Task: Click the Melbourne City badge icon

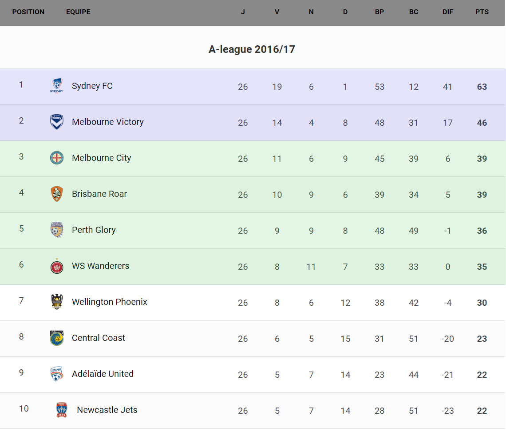Action: tap(57, 158)
